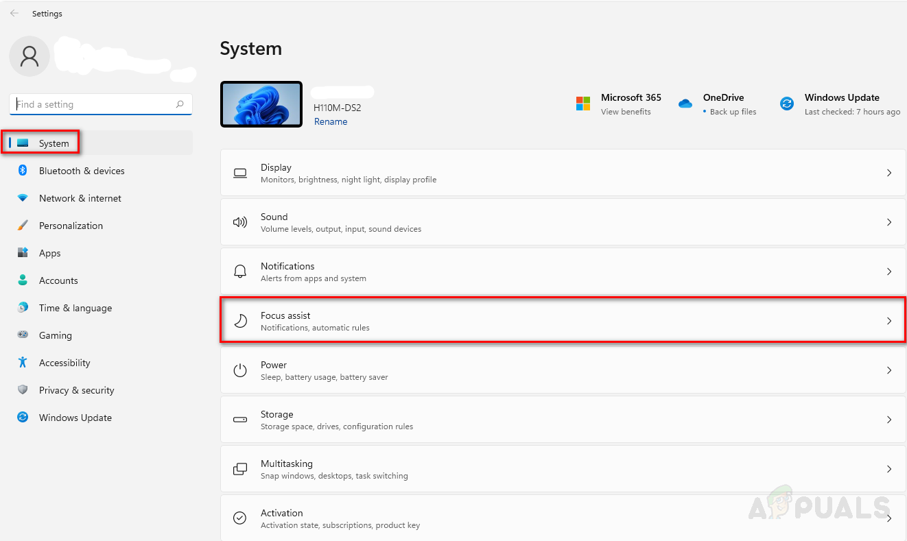Click the Network & internet Wi-Fi icon

(23, 198)
